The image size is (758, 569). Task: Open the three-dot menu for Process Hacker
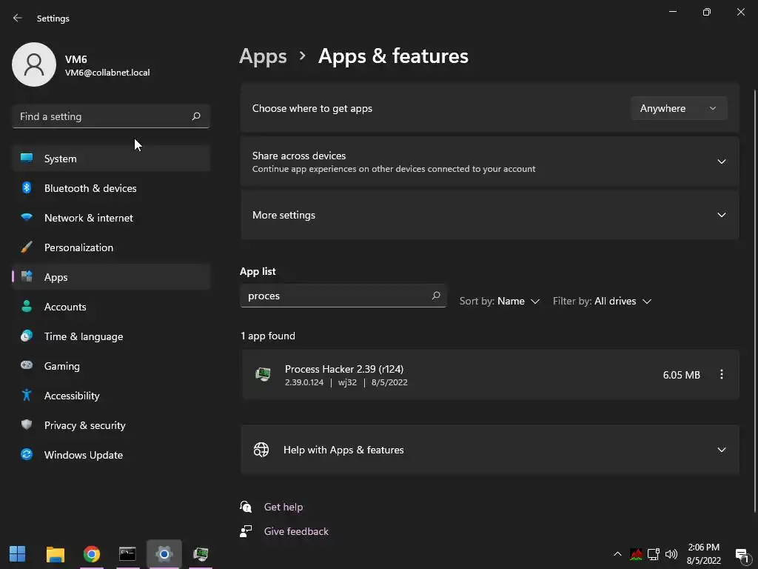pyautogui.click(x=722, y=375)
